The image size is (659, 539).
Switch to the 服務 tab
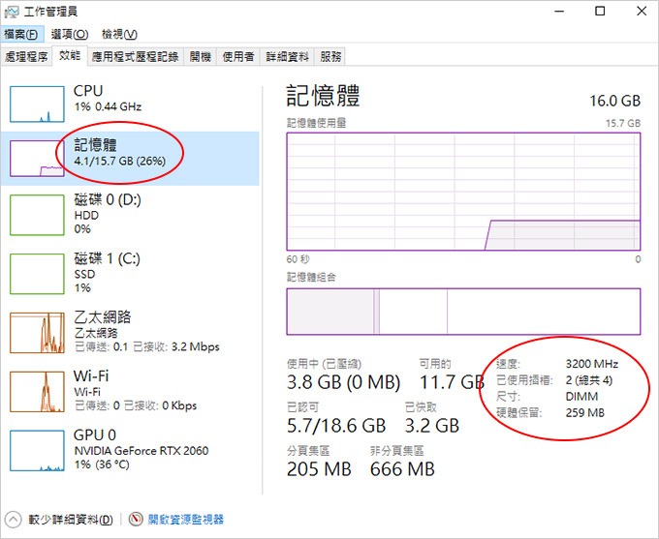pos(330,57)
